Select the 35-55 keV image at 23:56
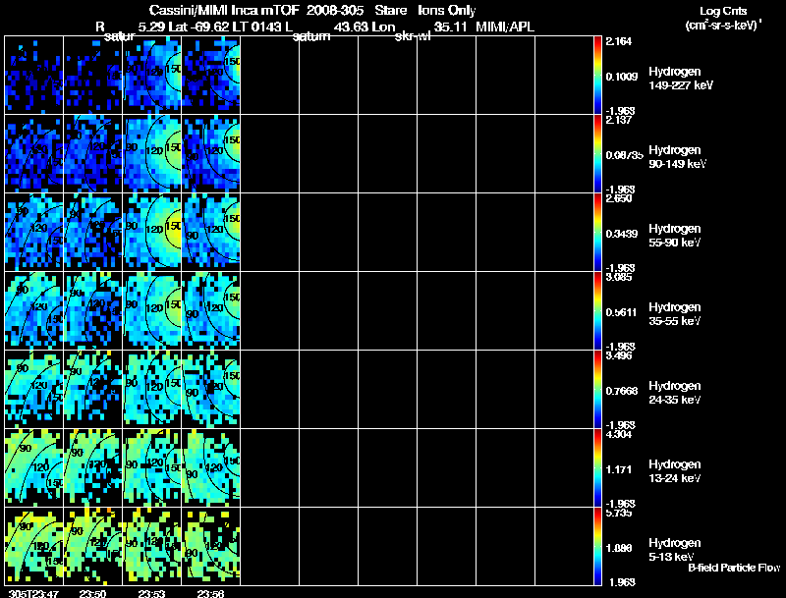The height and width of the screenshot is (598, 786). (x=211, y=310)
